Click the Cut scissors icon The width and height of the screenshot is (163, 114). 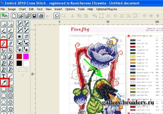click(72, 16)
